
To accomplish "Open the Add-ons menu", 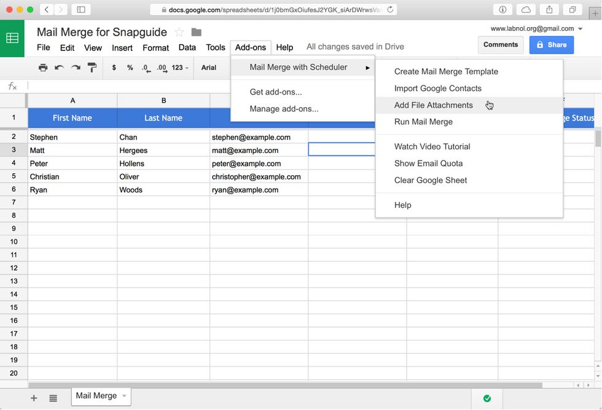I will (x=250, y=47).
